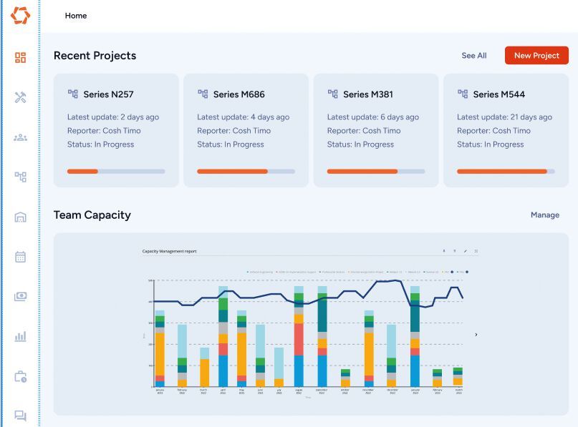
Task: Open the dashboard grid icon in sidebar
Action: click(x=20, y=57)
